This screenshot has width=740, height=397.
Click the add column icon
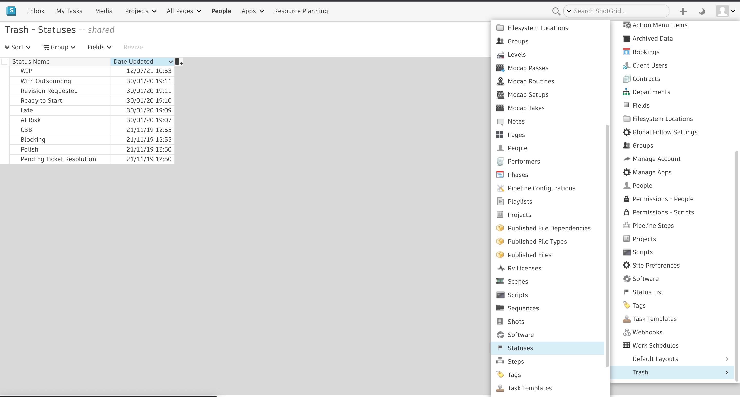(179, 62)
